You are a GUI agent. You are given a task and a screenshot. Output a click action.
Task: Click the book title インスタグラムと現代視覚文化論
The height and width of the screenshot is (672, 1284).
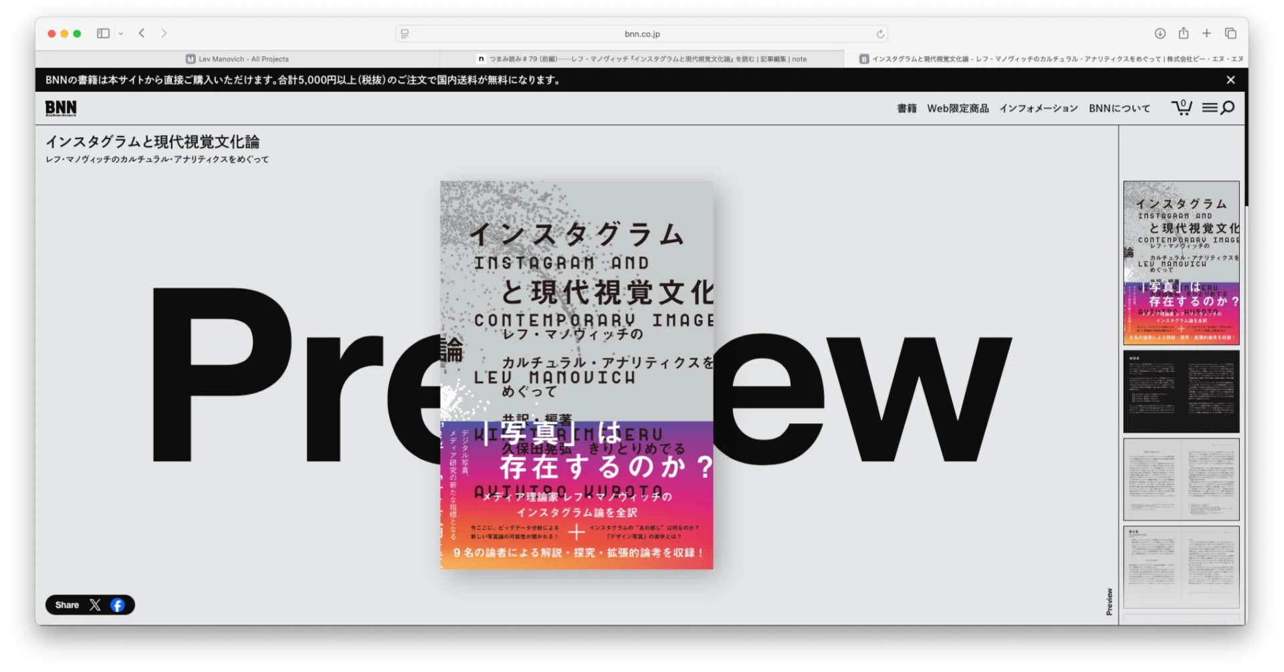click(152, 142)
